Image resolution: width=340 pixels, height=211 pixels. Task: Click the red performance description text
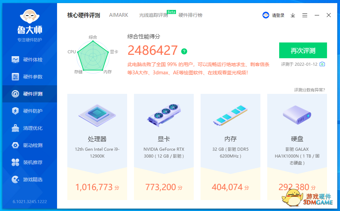pyautogui.click(x=199, y=69)
